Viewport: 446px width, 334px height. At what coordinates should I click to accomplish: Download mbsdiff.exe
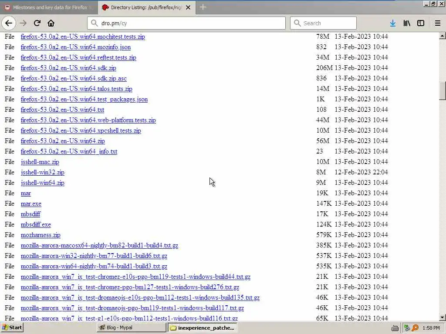pos(36,225)
